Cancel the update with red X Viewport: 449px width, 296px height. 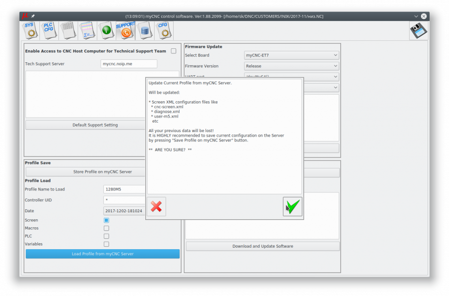click(x=156, y=206)
